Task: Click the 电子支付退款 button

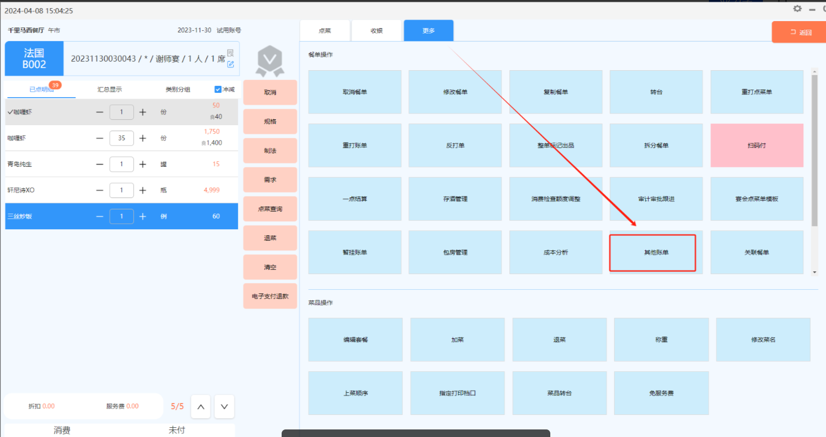Action: coord(270,296)
